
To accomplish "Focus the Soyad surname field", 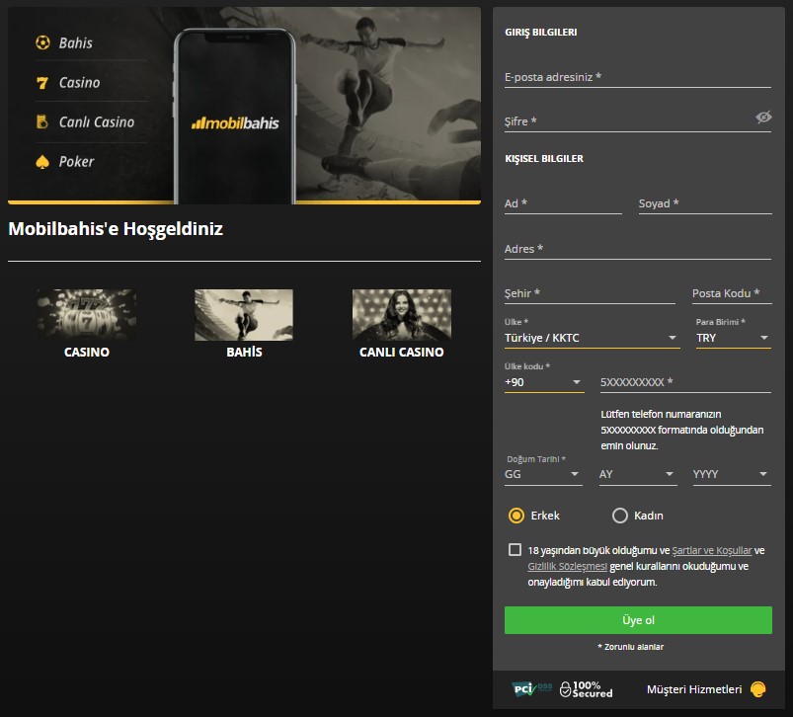I will (x=705, y=203).
